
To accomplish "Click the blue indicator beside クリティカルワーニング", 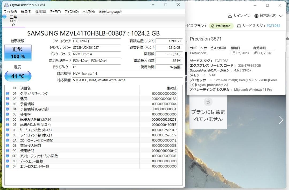I will pyautogui.click(x=8, y=93).
